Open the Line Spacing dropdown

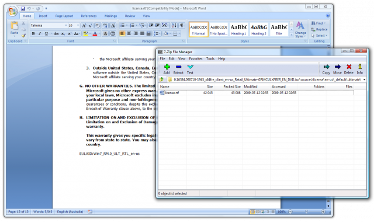[x=157, y=34]
